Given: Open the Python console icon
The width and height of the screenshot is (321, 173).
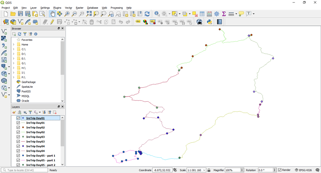Looking at the screenshot, I should tap(209, 22).
